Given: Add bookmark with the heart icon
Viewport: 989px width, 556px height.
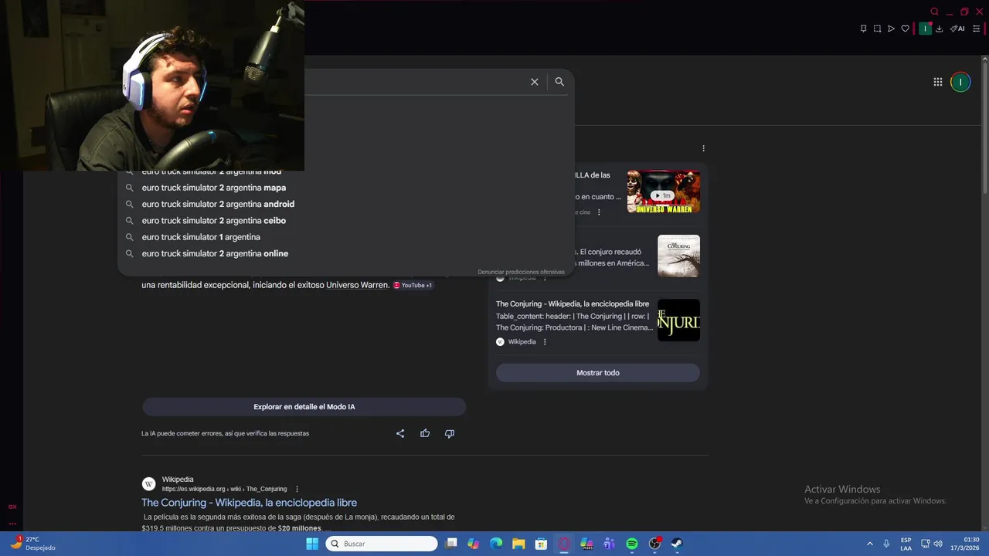Looking at the screenshot, I should [x=905, y=29].
